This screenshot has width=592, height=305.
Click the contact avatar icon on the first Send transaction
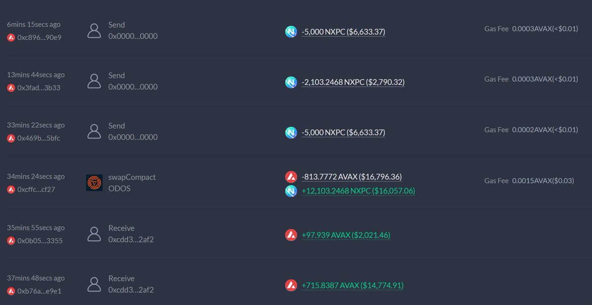tap(94, 30)
